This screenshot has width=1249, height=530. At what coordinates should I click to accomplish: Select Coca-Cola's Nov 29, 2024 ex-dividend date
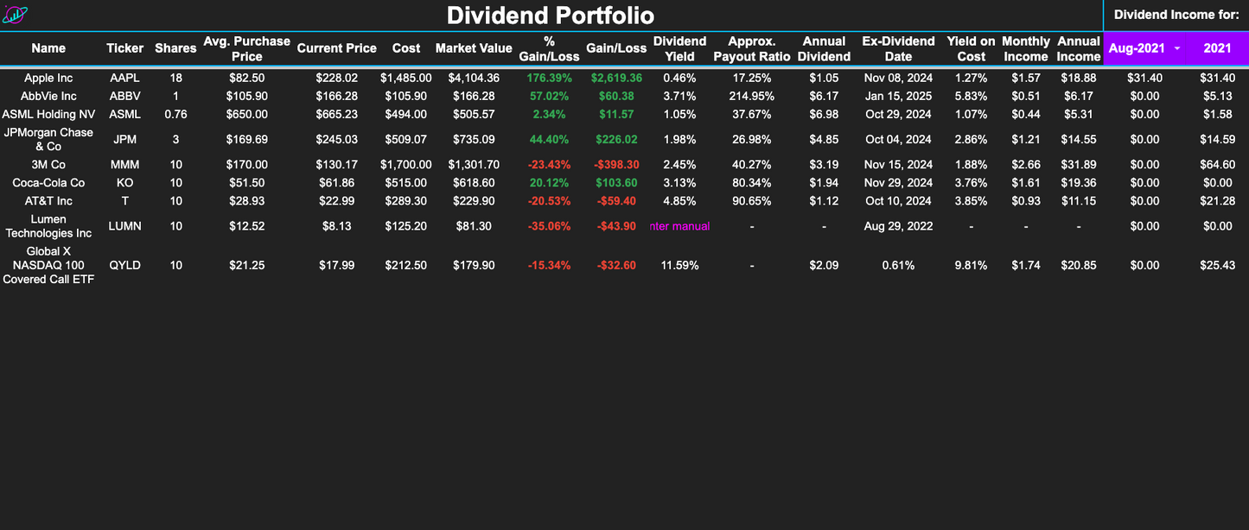coord(897,182)
